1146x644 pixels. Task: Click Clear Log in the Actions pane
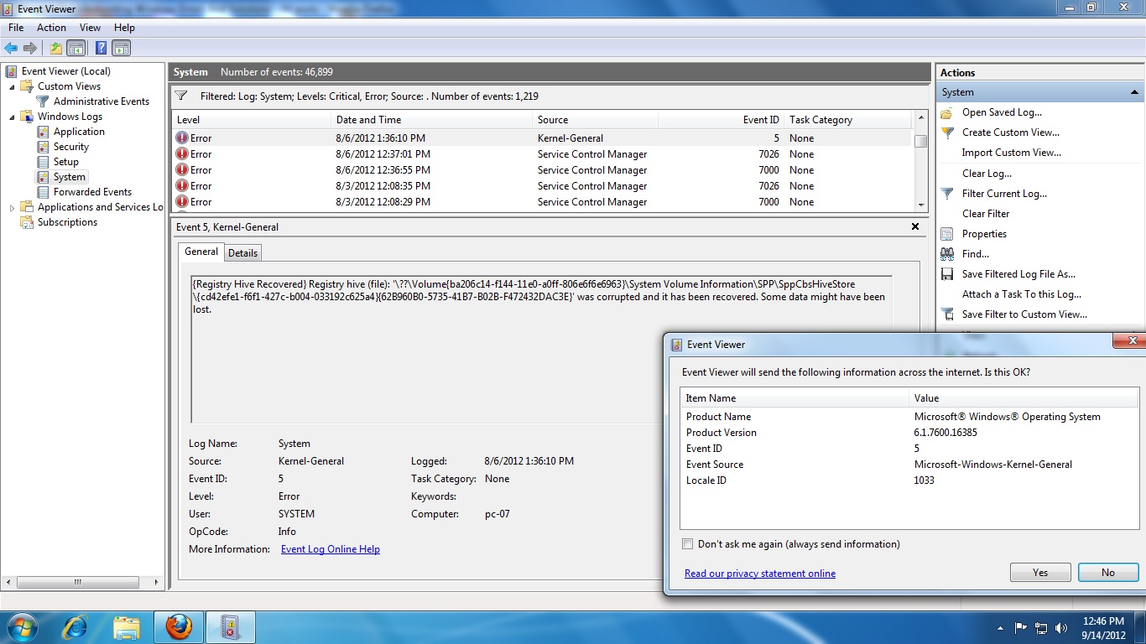(x=987, y=174)
